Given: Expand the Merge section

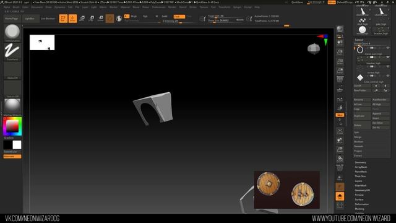Looking at the screenshot, I should tap(358, 137).
